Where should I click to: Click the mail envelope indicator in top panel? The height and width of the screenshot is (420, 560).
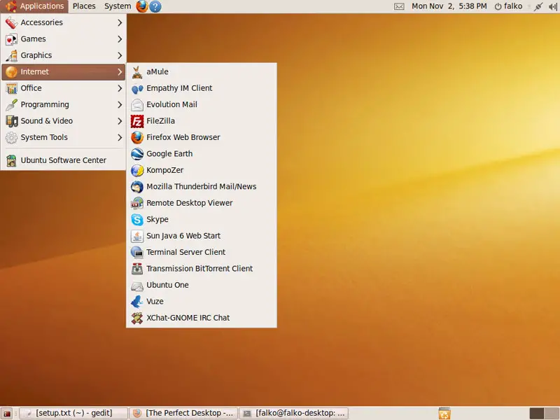[399, 6]
